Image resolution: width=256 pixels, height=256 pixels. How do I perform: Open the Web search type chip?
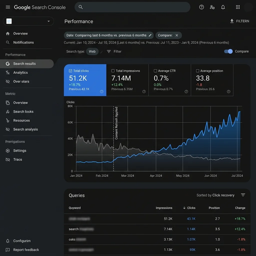92,51
